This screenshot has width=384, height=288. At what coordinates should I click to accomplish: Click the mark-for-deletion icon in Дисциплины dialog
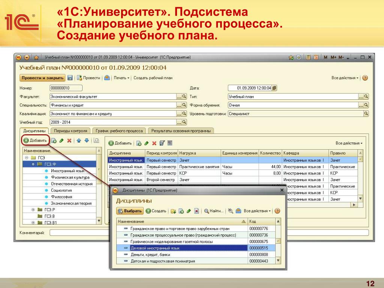click(196, 211)
